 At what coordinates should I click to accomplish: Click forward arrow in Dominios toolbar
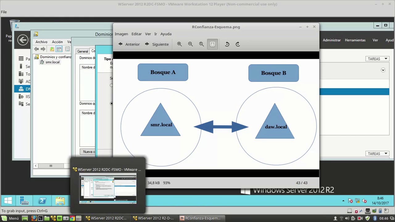point(43,49)
